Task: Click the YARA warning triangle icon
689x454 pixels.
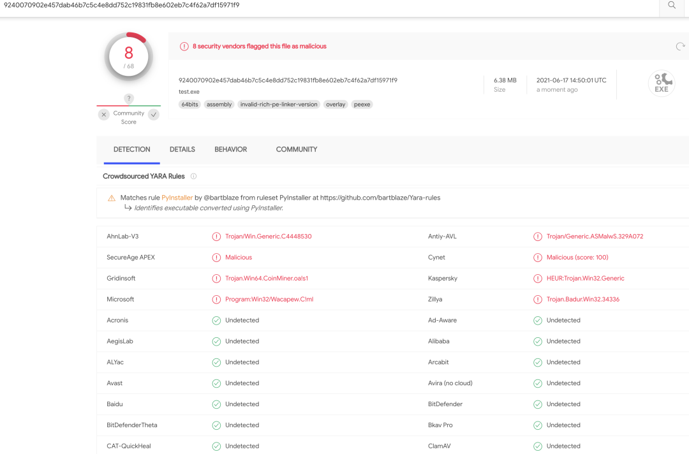Action: coord(112,198)
